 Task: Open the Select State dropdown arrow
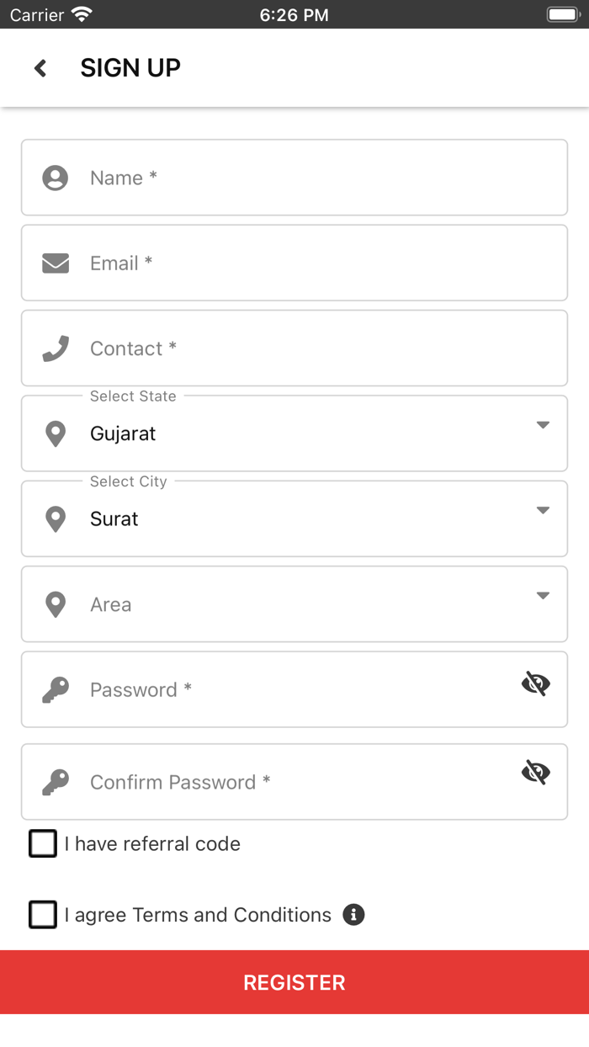click(543, 425)
